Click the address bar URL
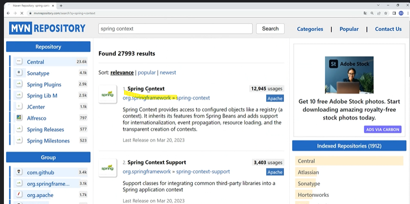This screenshot has height=204, width=410. 64,13
